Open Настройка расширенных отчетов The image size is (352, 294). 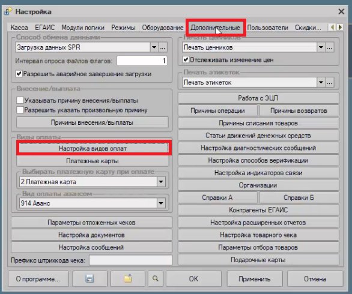[258, 223]
